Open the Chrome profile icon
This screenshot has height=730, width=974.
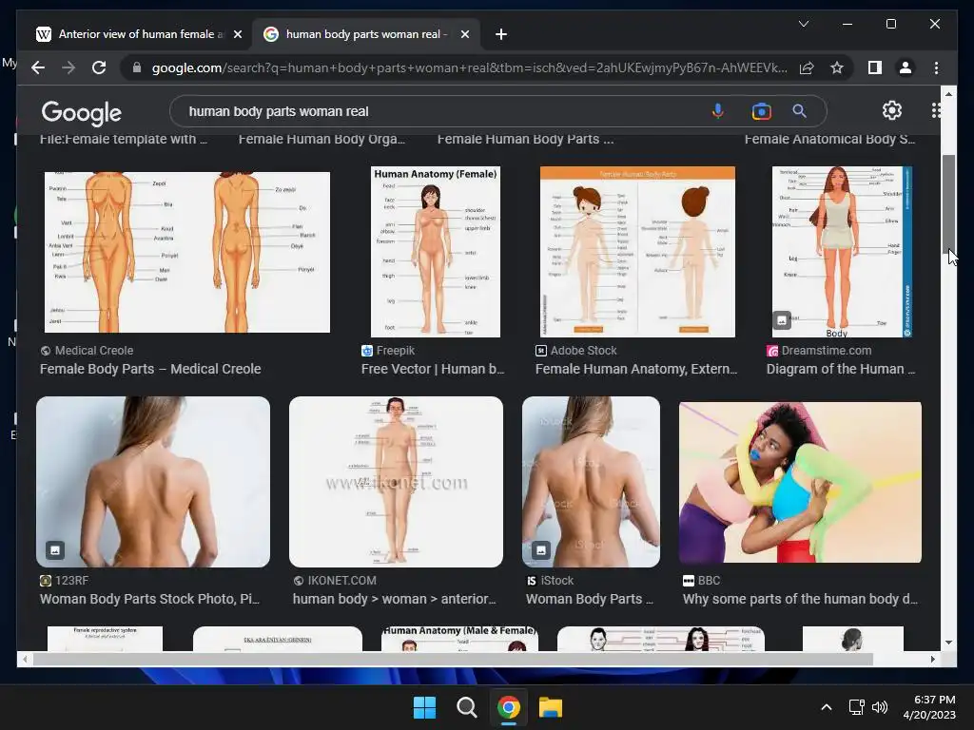906,67
